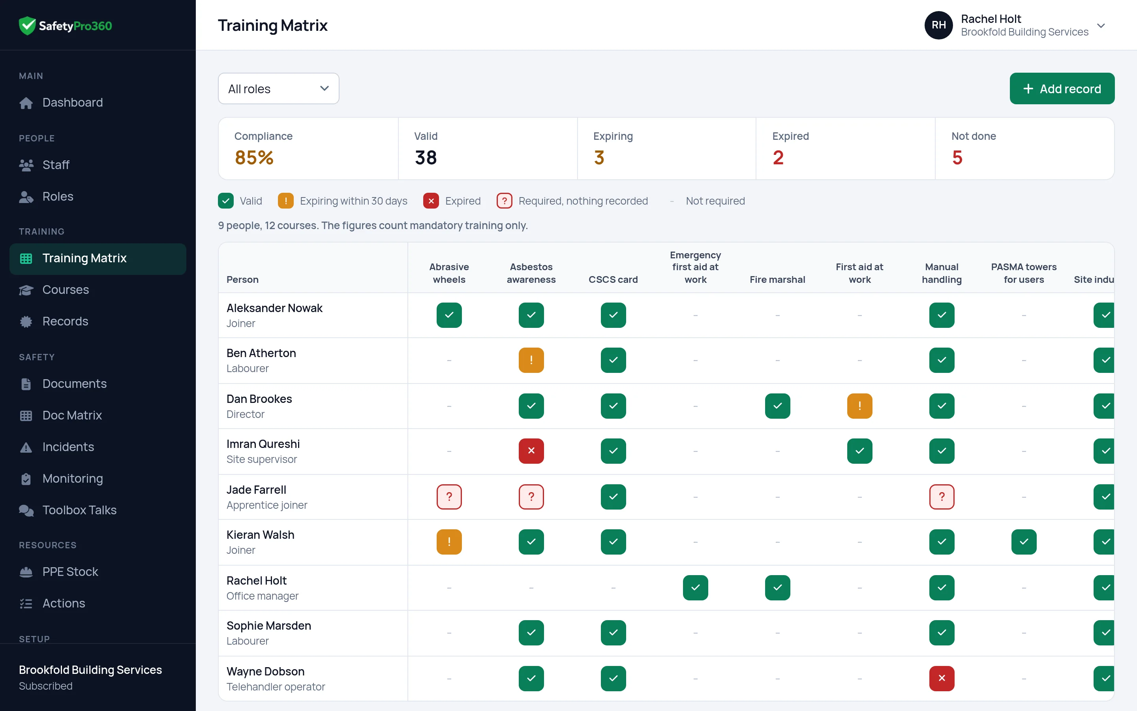This screenshot has width=1137, height=711.
Task: Click the Not done 5 stat card
Action: click(x=1024, y=149)
